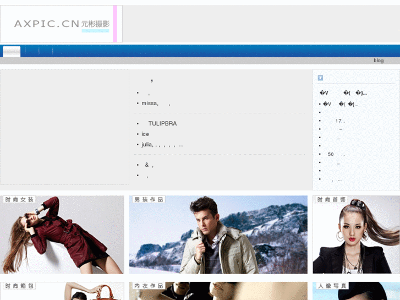The width and height of the screenshot is (400, 300).
Task: Open the julia article link
Action: click(162, 145)
